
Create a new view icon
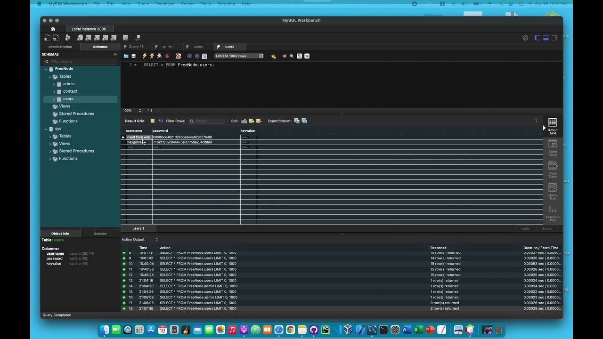pyautogui.click(x=97, y=38)
